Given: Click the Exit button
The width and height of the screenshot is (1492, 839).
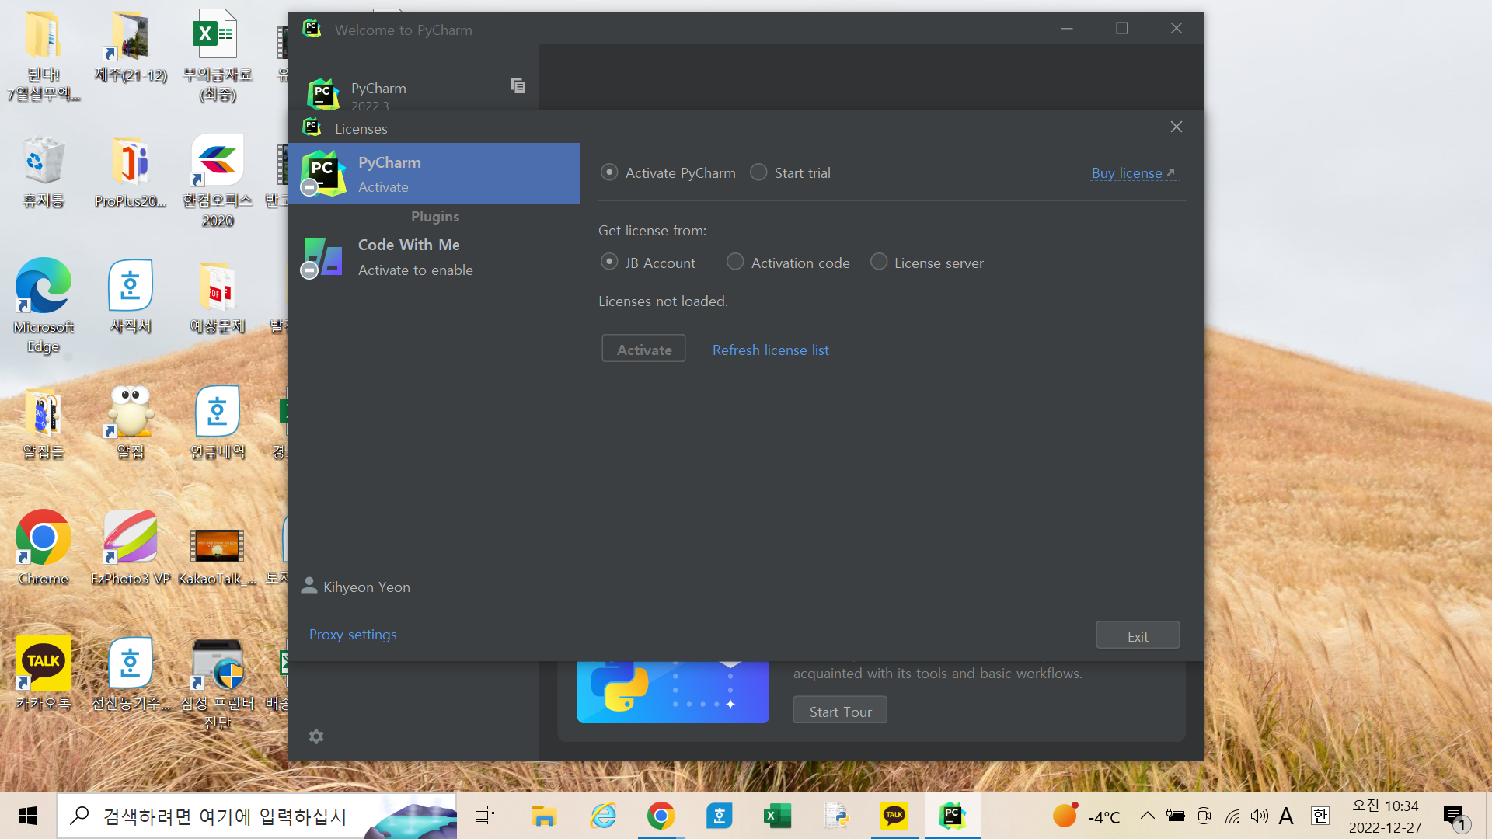Looking at the screenshot, I should [1138, 635].
